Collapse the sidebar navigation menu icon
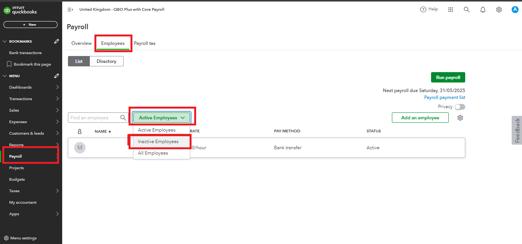 70,10
